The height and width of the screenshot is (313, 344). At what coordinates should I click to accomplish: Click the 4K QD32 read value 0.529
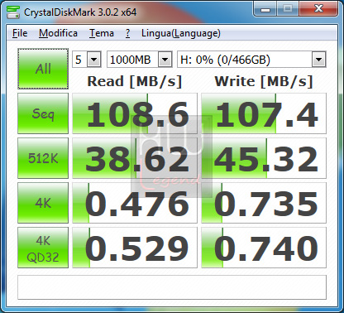pyautogui.click(x=135, y=248)
